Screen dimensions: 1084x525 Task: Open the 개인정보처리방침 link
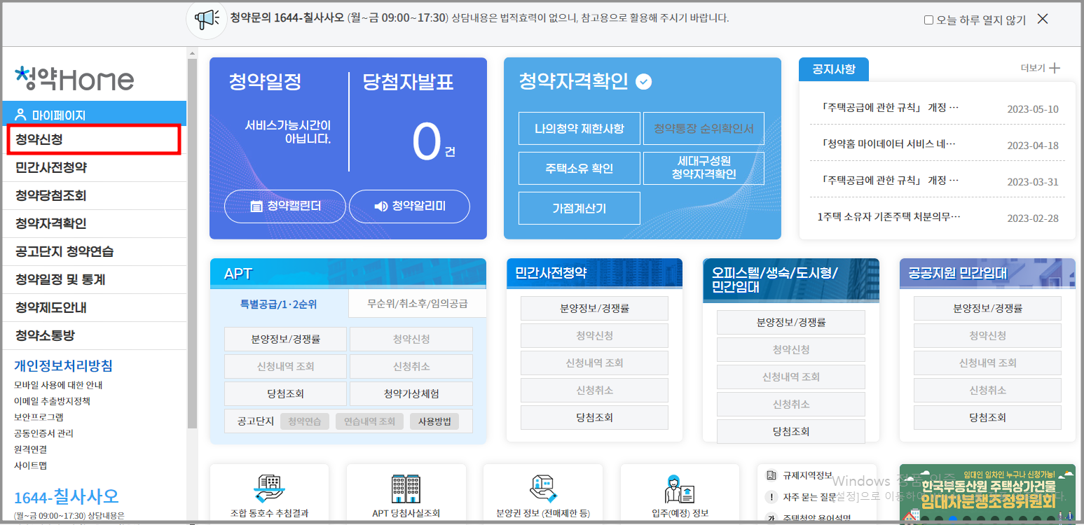coord(63,367)
